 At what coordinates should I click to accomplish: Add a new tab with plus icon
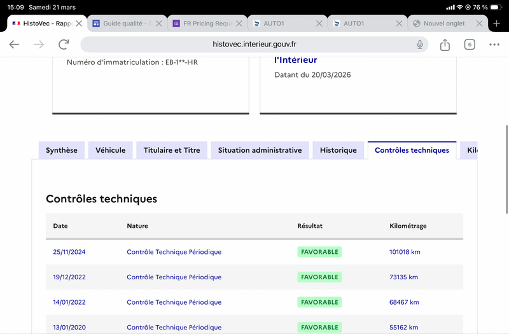pyautogui.click(x=496, y=24)
